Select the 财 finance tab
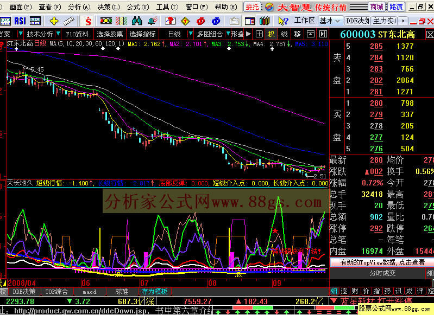434x315 pixels. (x=355, y=291)
